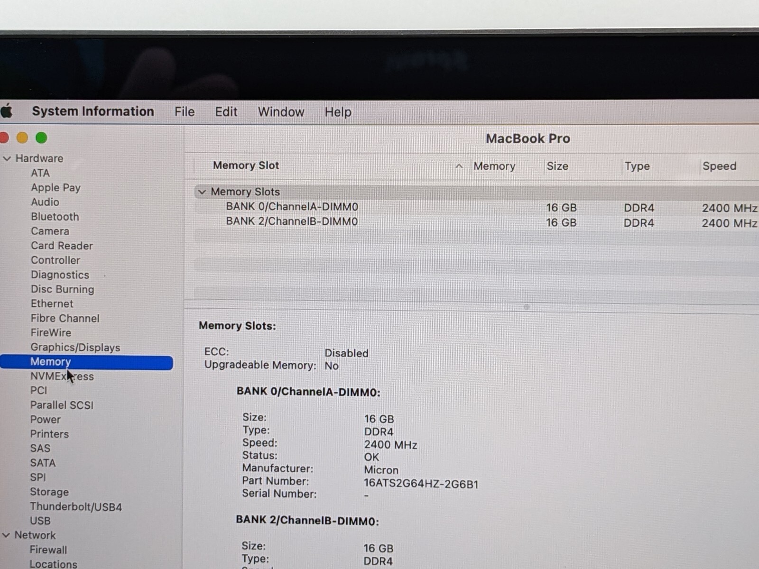
Task: Select Bluetooth in the sidebar
Action: point(55,217)
